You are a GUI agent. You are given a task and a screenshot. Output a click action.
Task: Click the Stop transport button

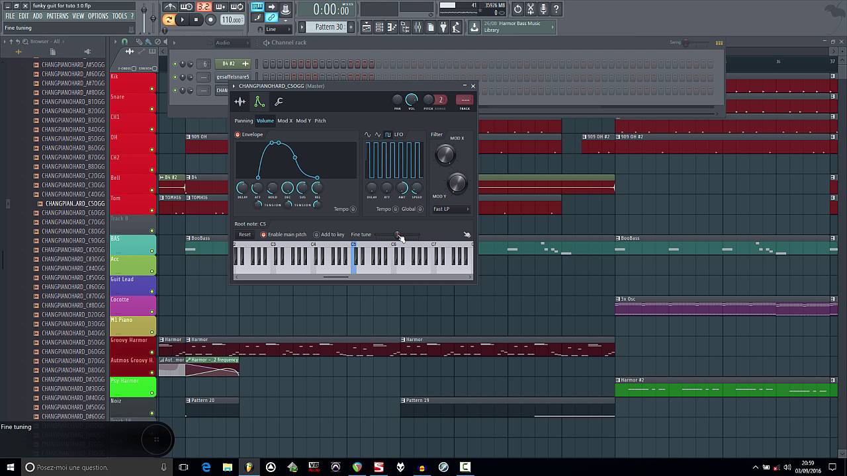[x=196, y=20]
